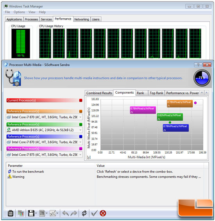Toggle the blue Reference Processor checkbox
This screenshot has height=221, width=215.
81,136
